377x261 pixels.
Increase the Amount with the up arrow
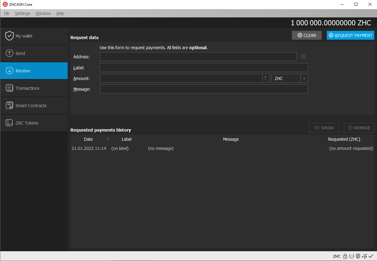[x=265, y=77]
